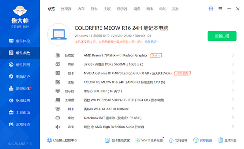Expand the 主硬盘 row chevron

click(x=233, y=100)
